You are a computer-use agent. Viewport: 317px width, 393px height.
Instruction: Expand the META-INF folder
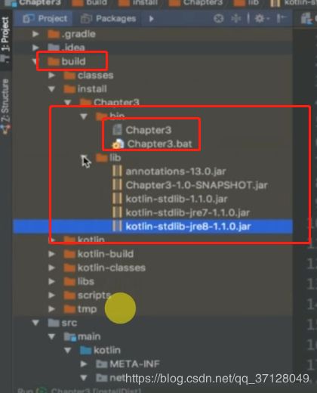(x=84, y=364)
